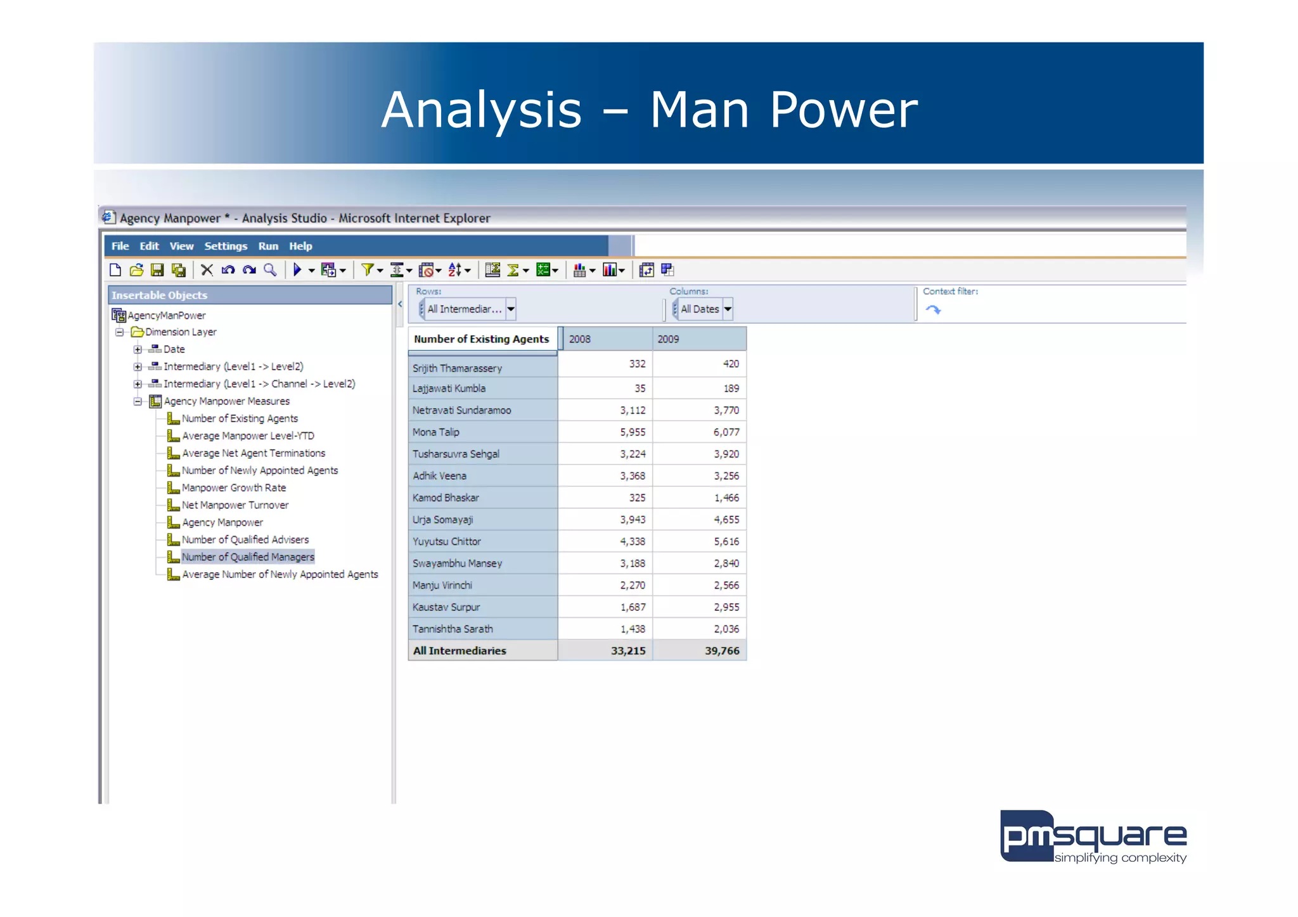Collapse the Insertable Objects pane arrow
Screen dimensions: 1298x917
pos(400,304)
